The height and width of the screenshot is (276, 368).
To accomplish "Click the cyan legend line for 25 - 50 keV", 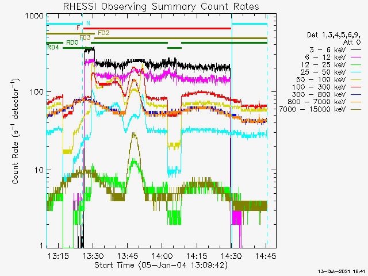I will [x=356, y=72].
